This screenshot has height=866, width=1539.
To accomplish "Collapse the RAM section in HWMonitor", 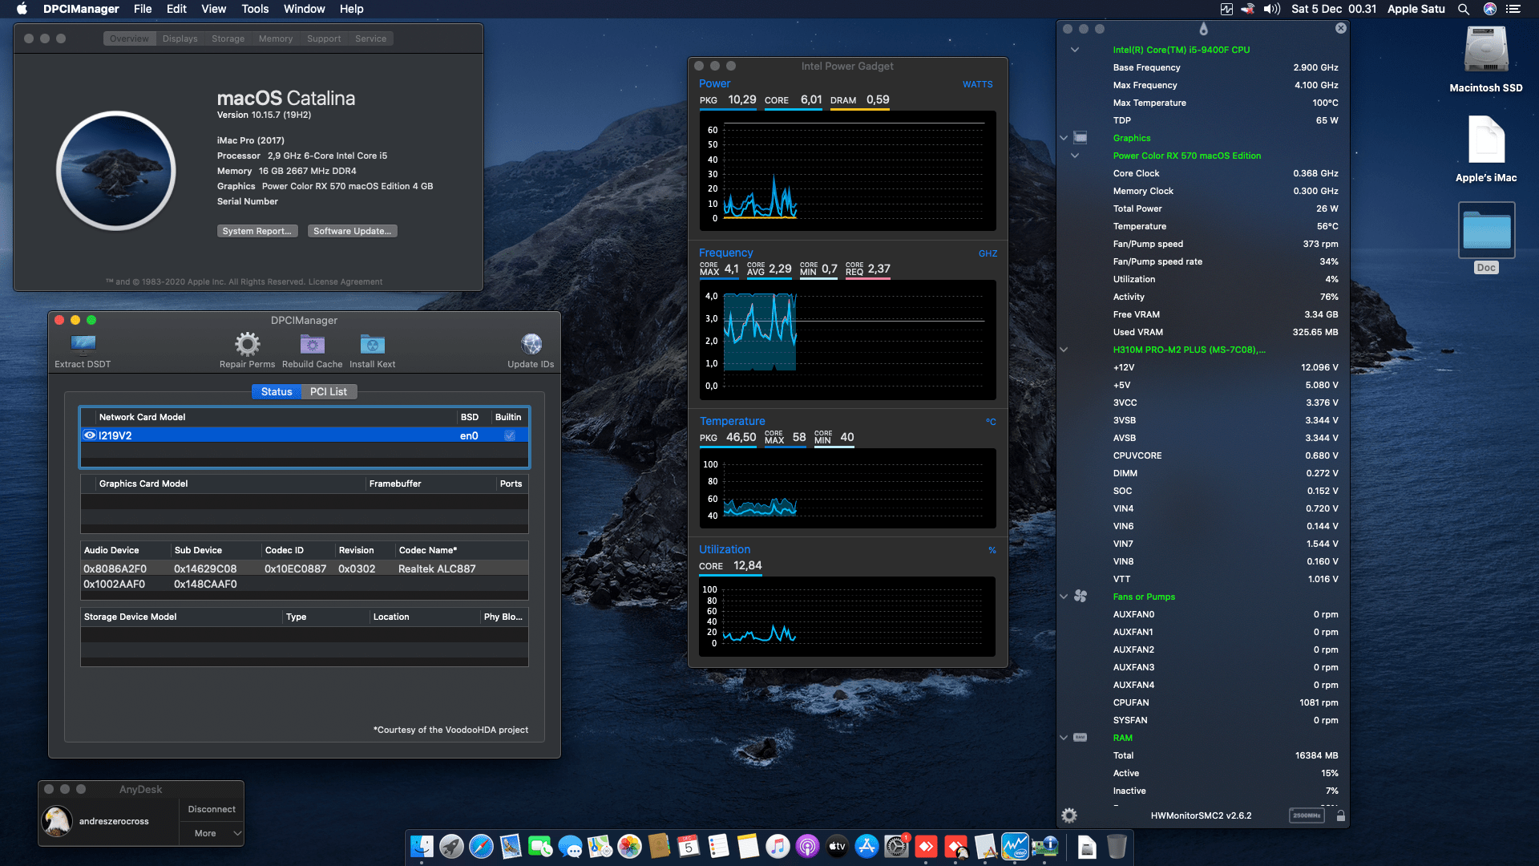I will (x=1064, y=738).
